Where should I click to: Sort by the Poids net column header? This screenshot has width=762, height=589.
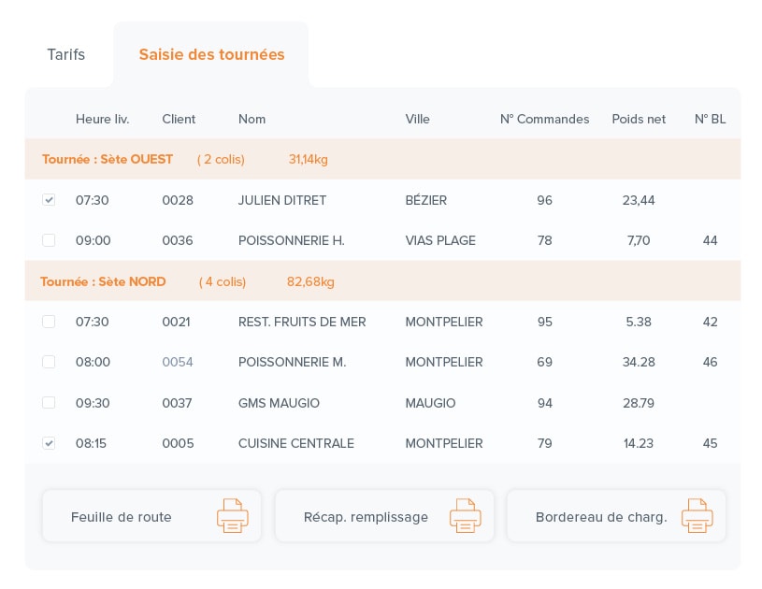click(x=639, y=119)
